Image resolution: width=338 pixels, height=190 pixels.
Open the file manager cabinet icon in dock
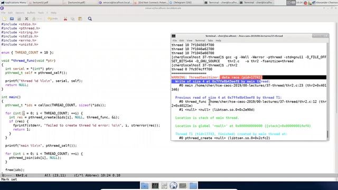[x=164, y=185]
